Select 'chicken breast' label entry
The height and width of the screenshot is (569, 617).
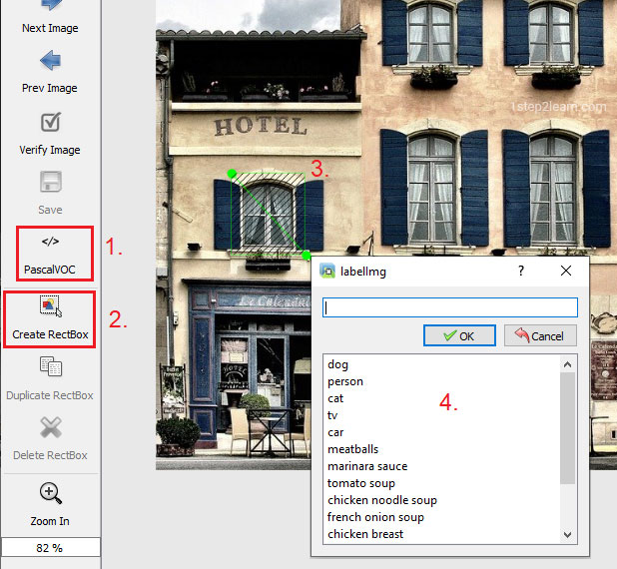click(x=365, y=534)
